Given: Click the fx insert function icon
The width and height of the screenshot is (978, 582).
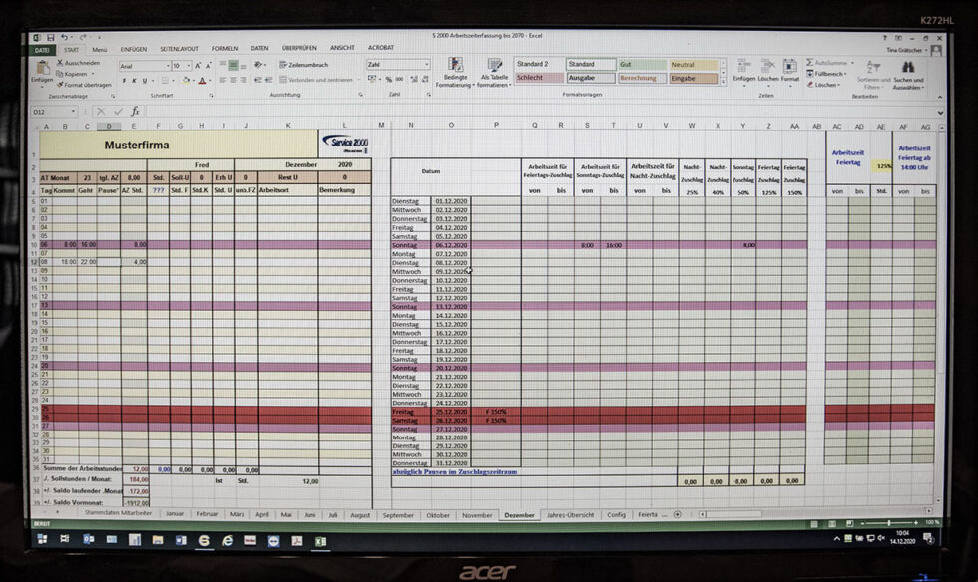Looking at the screenshot, I should click(135, 111).
